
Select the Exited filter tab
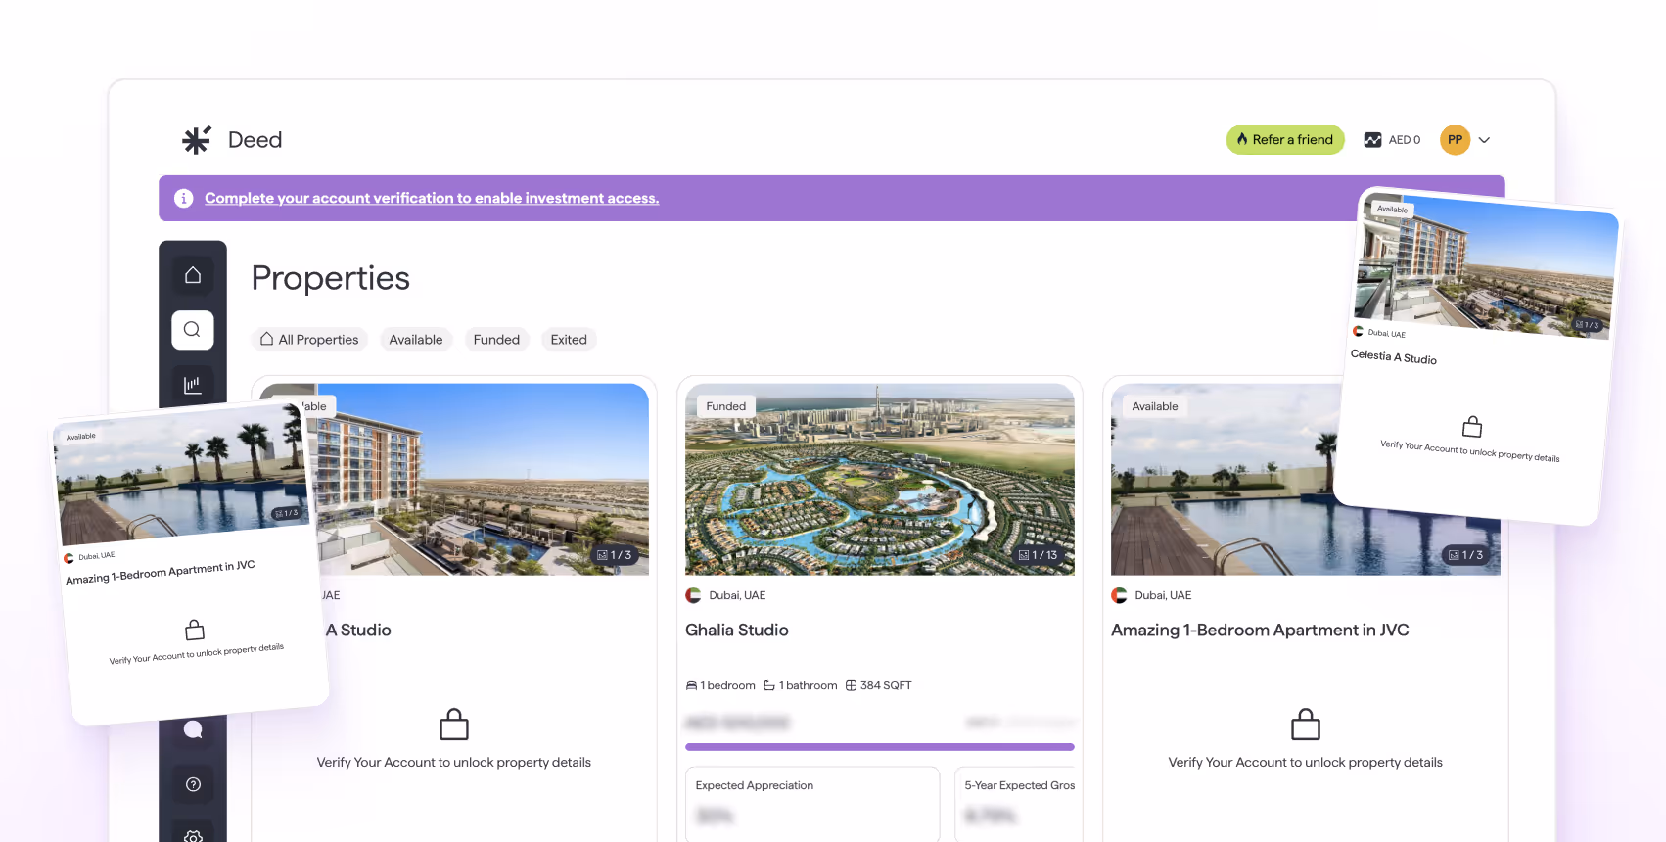569,340
